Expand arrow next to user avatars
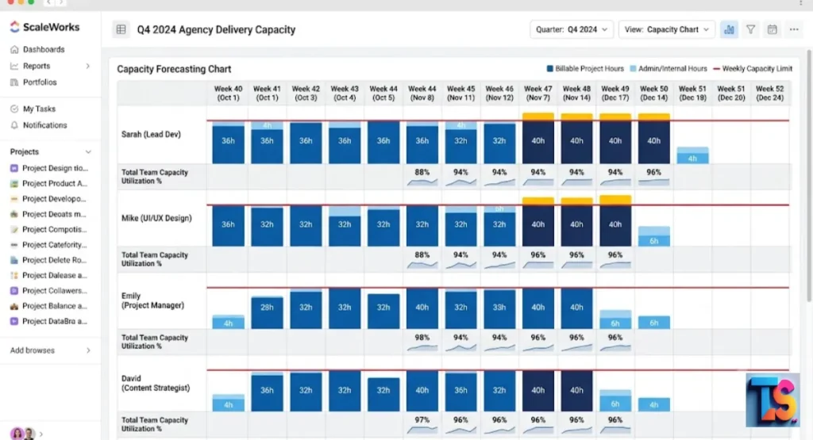Image resolution: width=813 pixels, height=440 pixels. [41, 434]
